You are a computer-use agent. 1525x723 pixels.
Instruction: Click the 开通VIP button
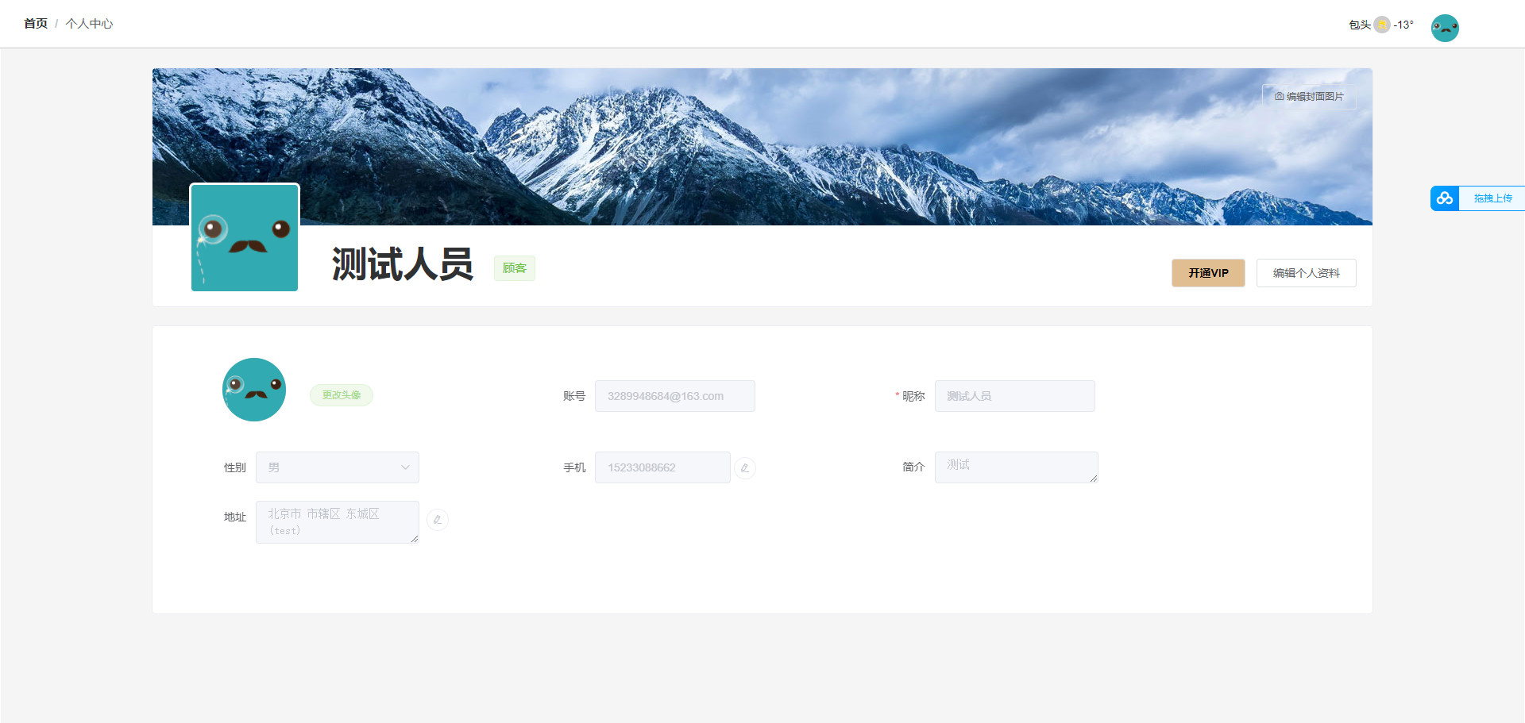pos(1208,273)
